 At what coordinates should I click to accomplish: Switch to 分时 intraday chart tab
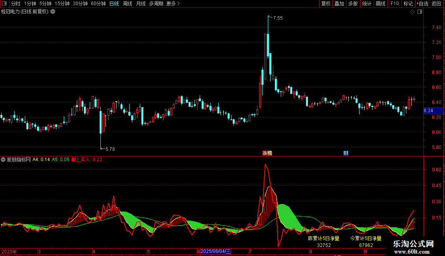point(16,4)
